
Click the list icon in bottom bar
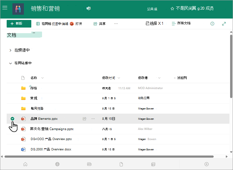[153, 164]
